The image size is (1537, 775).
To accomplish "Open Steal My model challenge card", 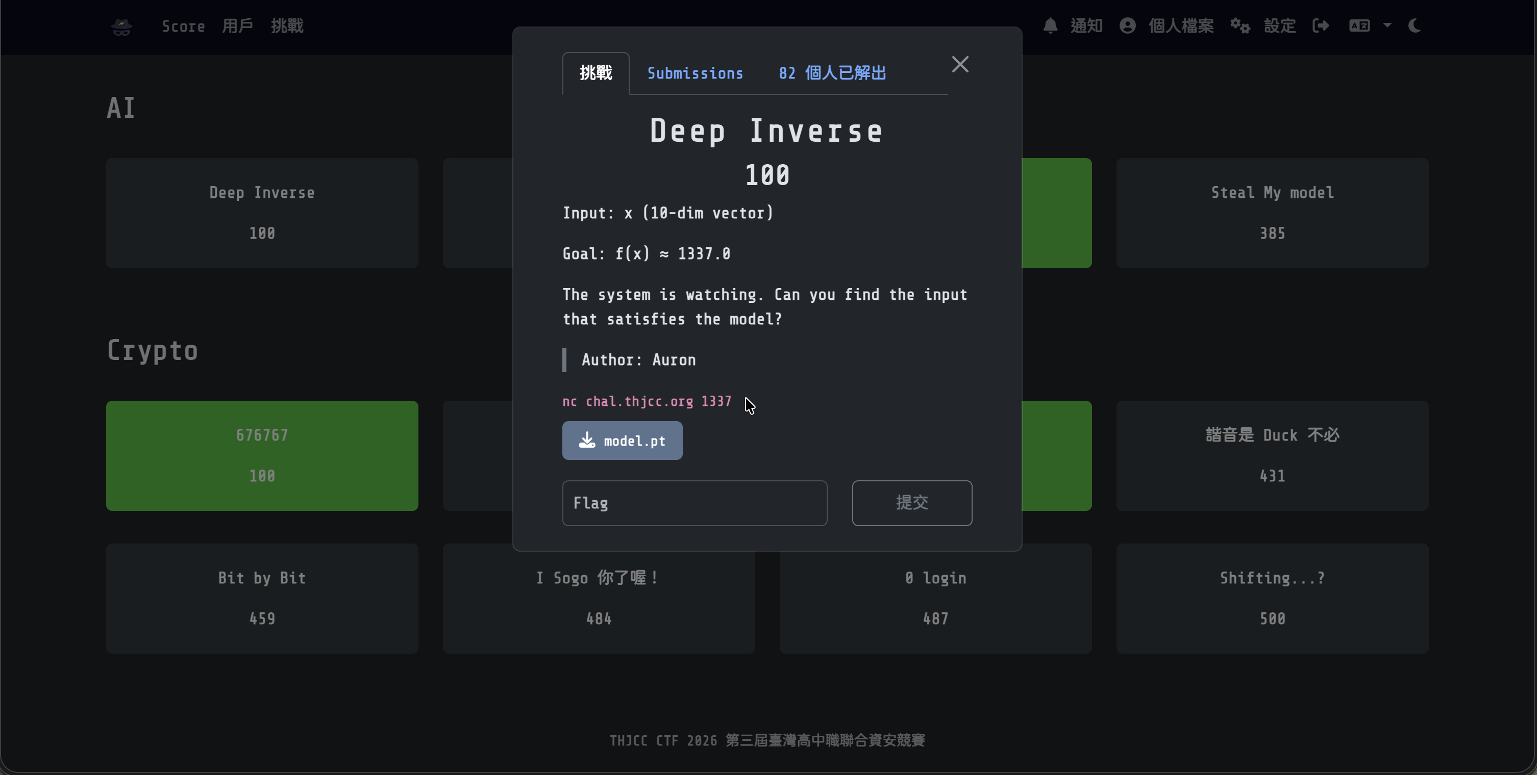I will click(1272, 213).
